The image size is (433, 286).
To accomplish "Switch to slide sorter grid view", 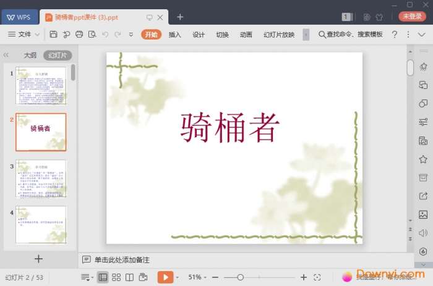I will pyautogui.click(x=116, y=277).
